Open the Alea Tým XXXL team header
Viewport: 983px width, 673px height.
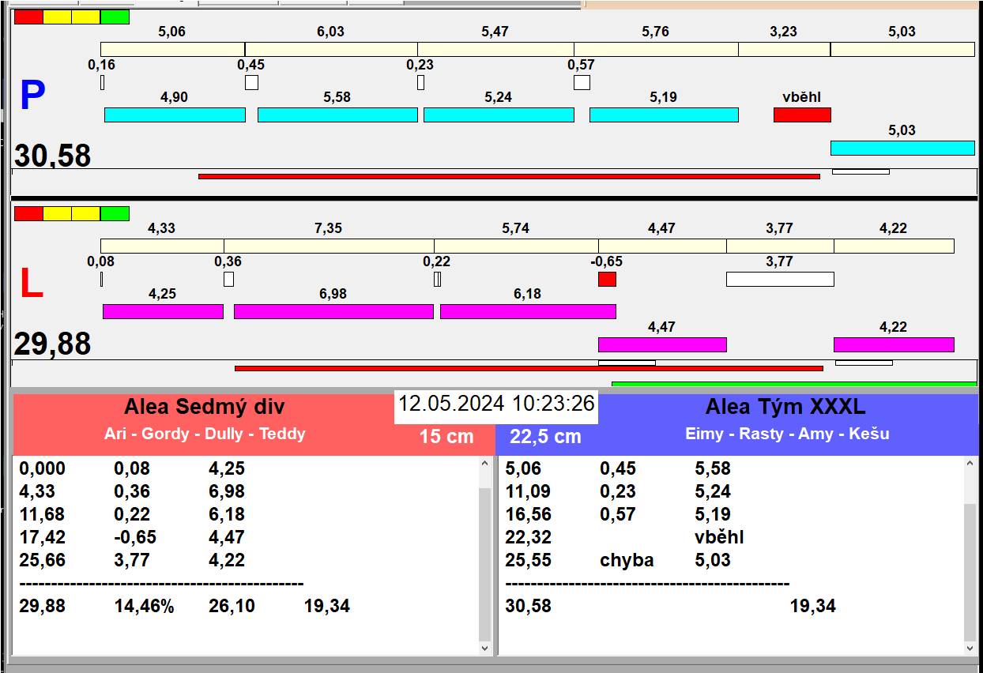785,407
